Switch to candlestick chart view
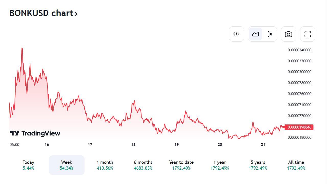 (270, 34)
